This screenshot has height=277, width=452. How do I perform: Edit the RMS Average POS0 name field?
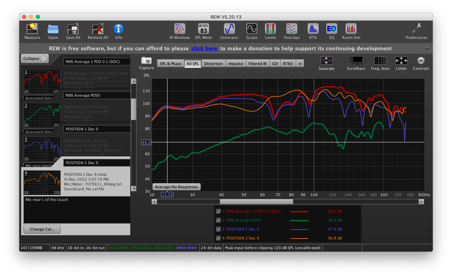pos(97,95)
